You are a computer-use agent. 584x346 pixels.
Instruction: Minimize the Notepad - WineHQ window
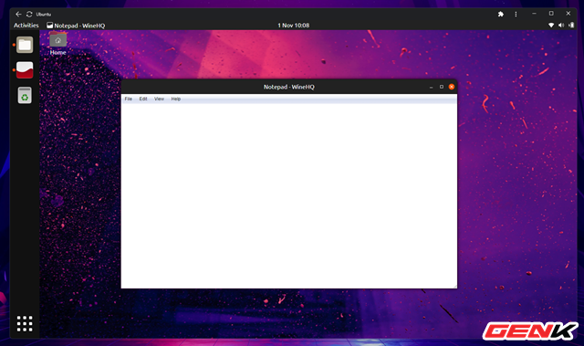[431, 87]
